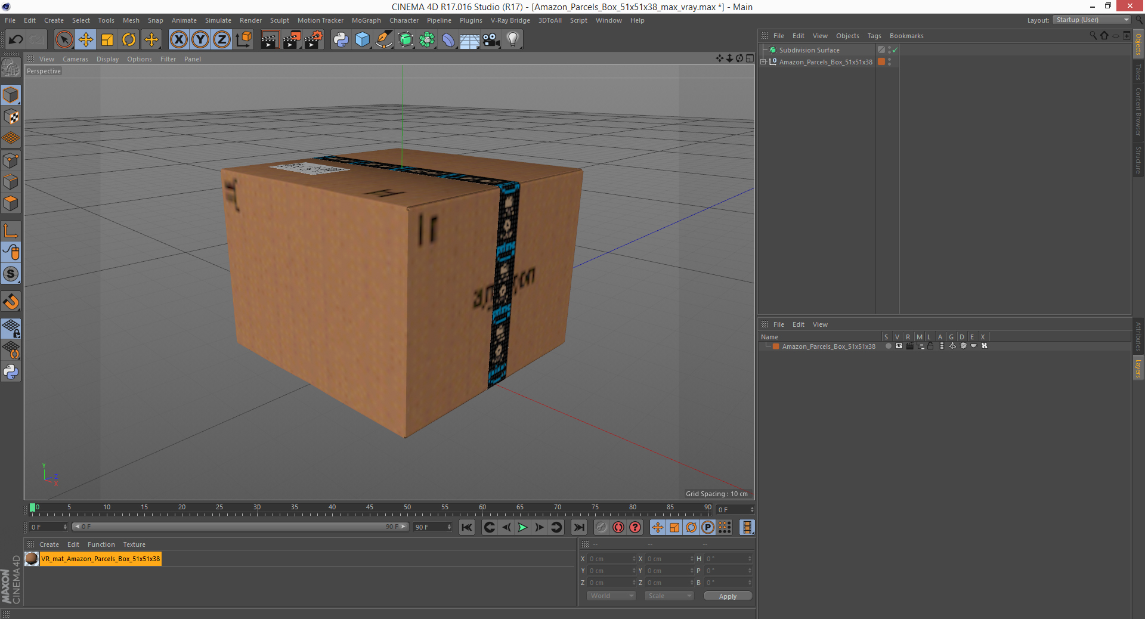Open the spline Pen tool

pyautogui.click(x=384, y=40)
